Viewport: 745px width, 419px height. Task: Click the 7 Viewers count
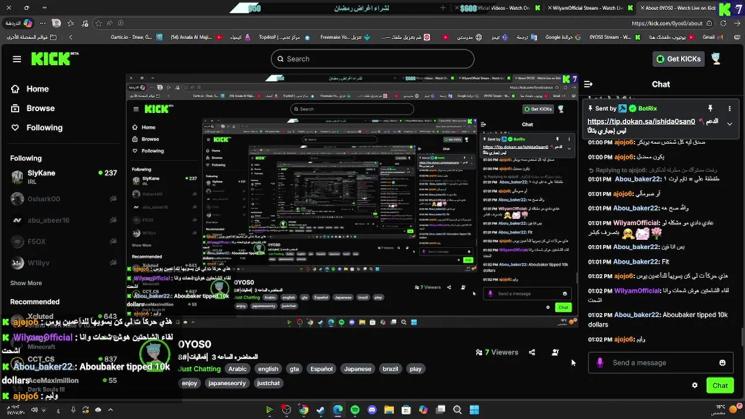point(497,352)
